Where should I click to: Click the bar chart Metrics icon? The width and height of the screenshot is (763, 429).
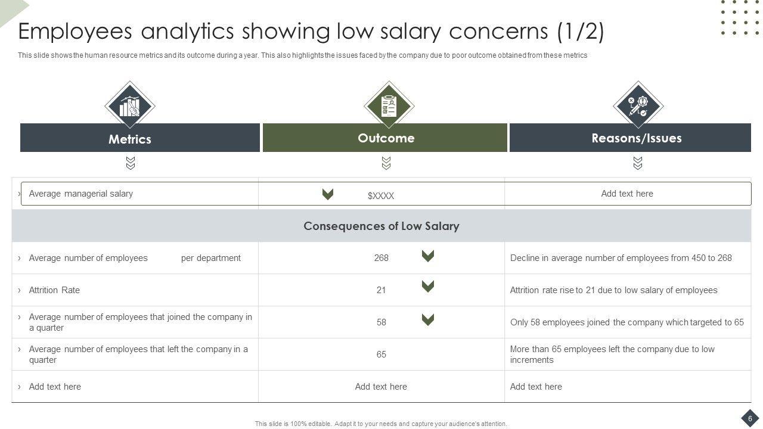(130, 105)
